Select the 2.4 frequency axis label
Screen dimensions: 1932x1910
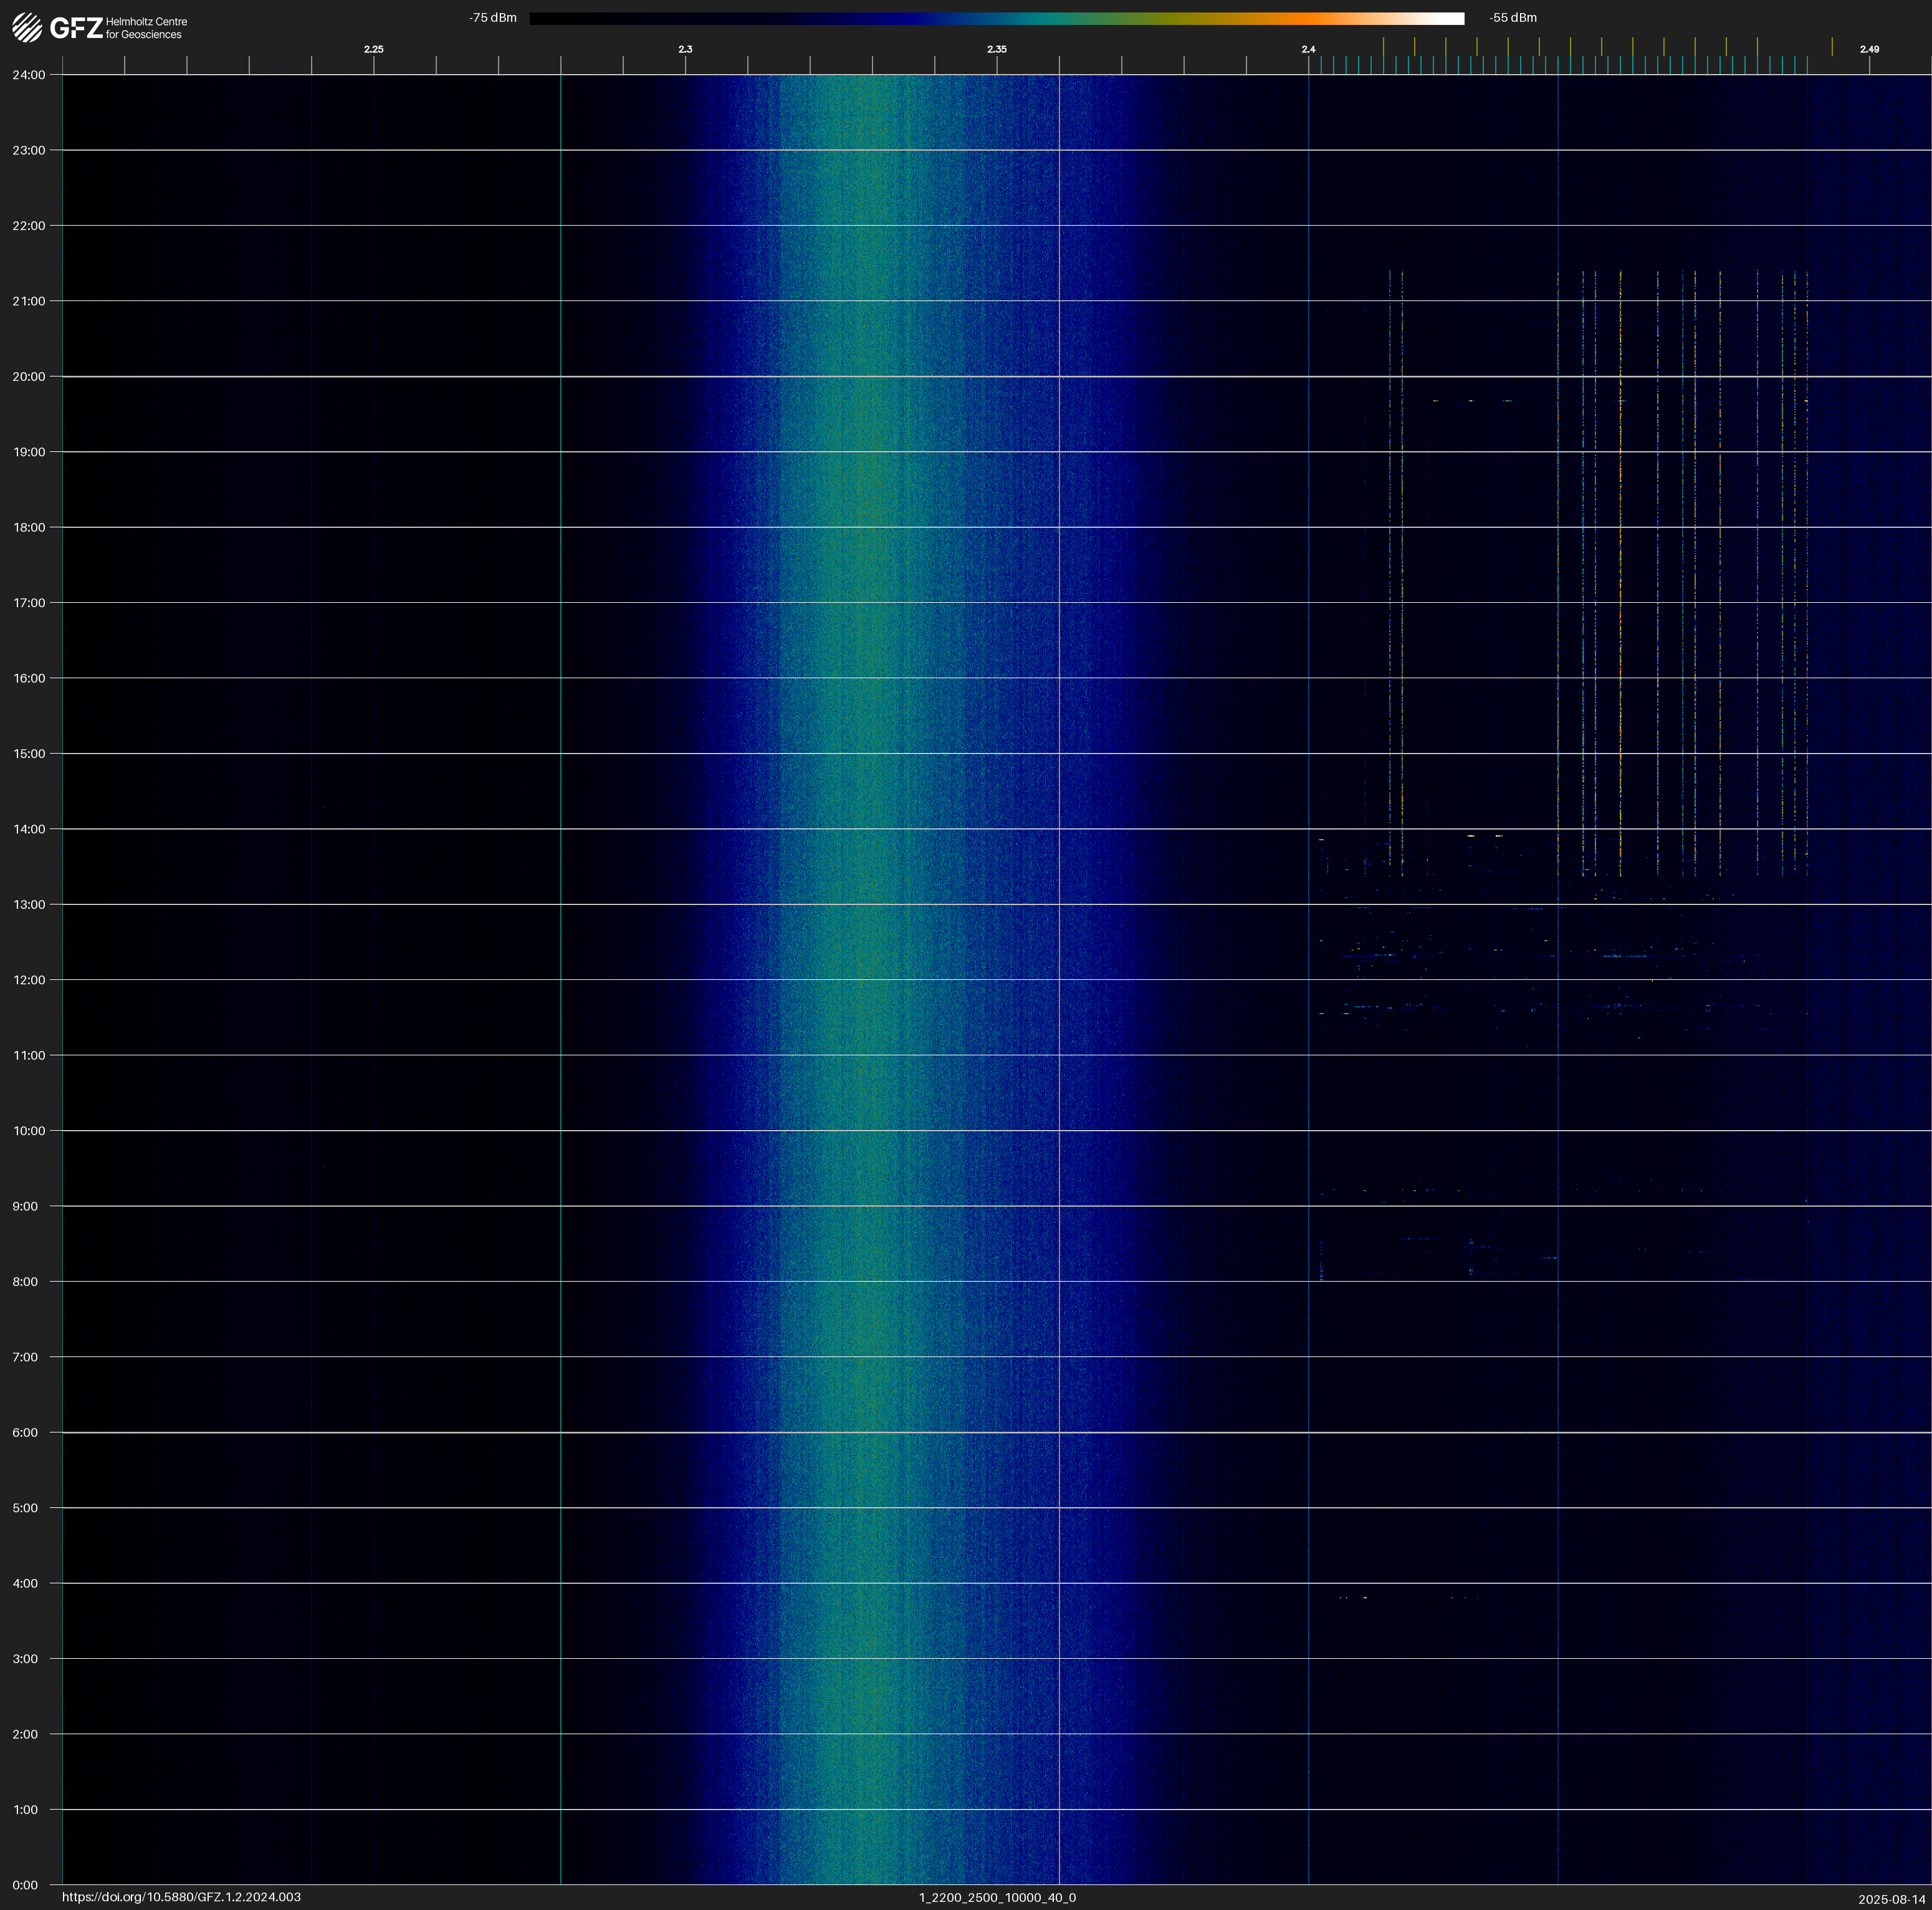click(x=1308, y=49)
